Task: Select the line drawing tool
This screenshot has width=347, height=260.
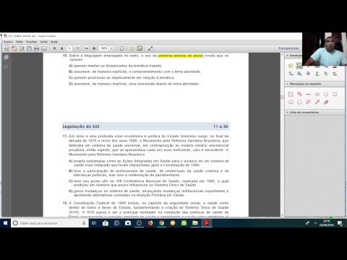Action: coord(308,94)
